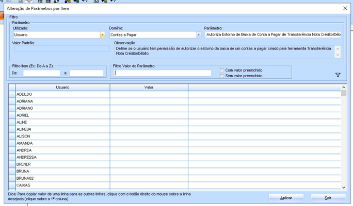This screenshot has height=206, width=353.
Task: Close the Alteração de Parâmetros dialog
Action: tap(345, 9)
